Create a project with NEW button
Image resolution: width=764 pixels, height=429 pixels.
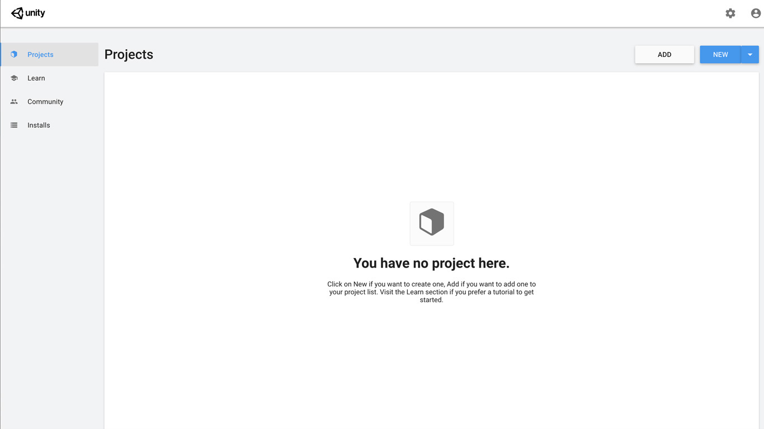click(720, 55)
